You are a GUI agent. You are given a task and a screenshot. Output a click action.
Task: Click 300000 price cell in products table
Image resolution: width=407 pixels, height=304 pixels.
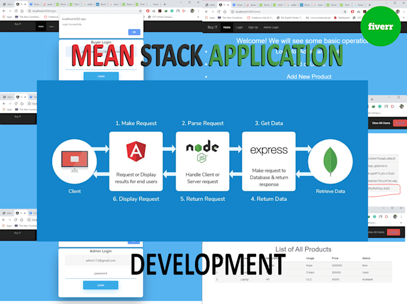336,273
